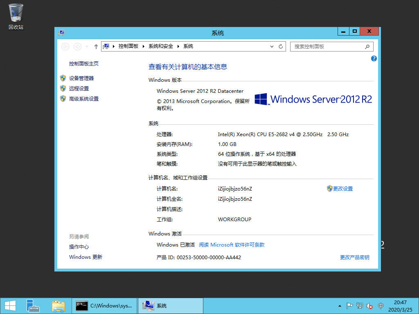
Task: Select the 系统和安全 breadcrumb
Action: [161, 46]
